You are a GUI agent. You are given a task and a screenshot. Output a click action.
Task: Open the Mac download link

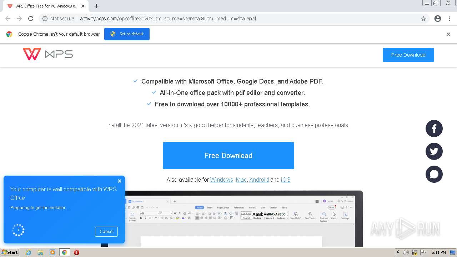pos(241,180)
